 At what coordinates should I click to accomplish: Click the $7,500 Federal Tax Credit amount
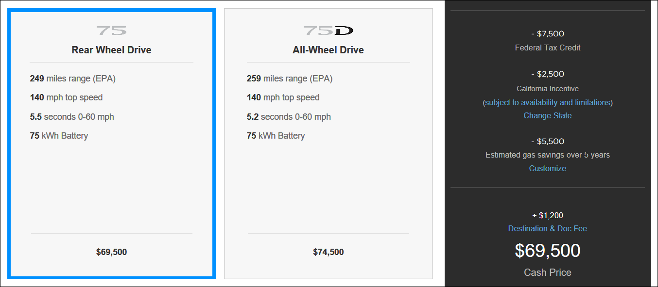point(548,34)
